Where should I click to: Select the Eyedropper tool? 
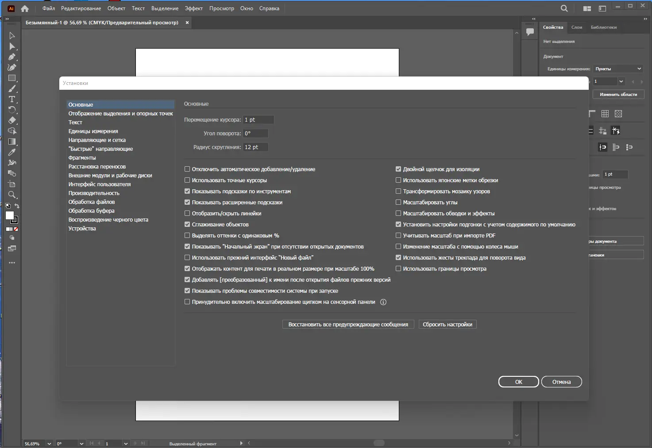12,152
